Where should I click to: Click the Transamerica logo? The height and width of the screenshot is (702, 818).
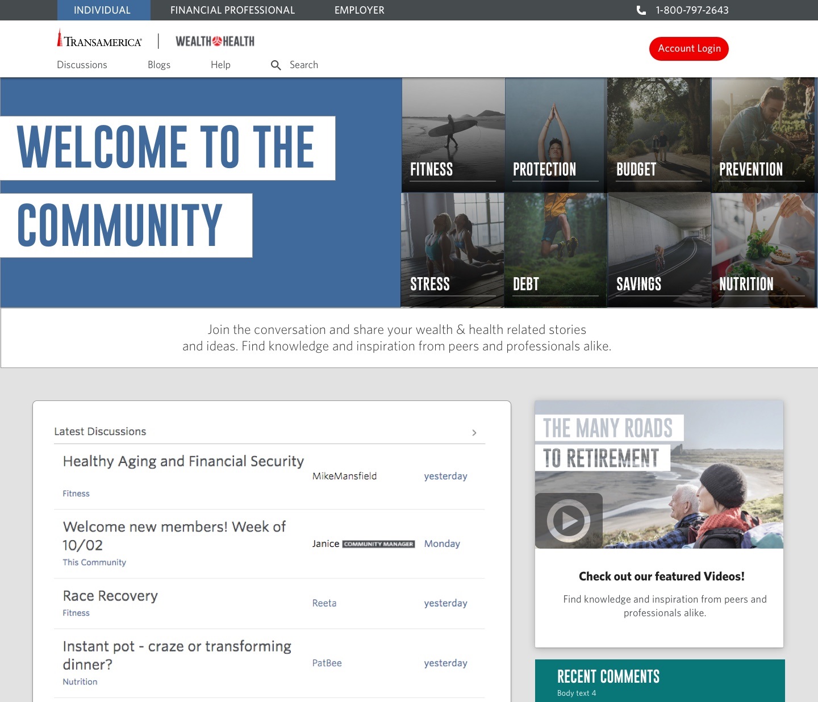[x=100, y=40]
